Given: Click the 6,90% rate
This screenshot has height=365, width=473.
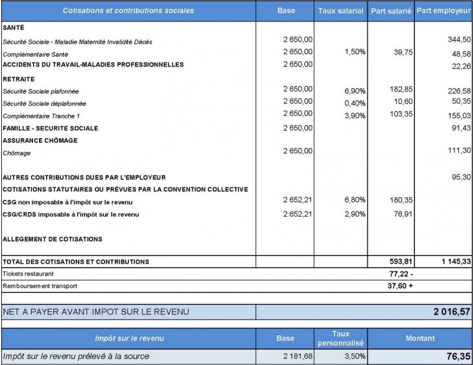Looking at the screenshot, I should pyautogui.click(x=355, y=91).
